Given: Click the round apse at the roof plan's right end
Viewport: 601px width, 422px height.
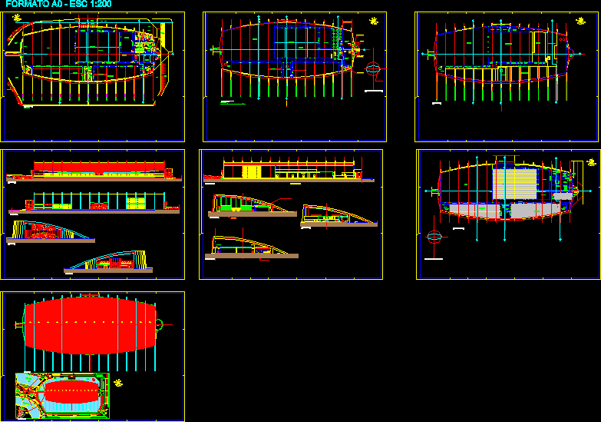Looking at the screenshot, I should point(159,324).
